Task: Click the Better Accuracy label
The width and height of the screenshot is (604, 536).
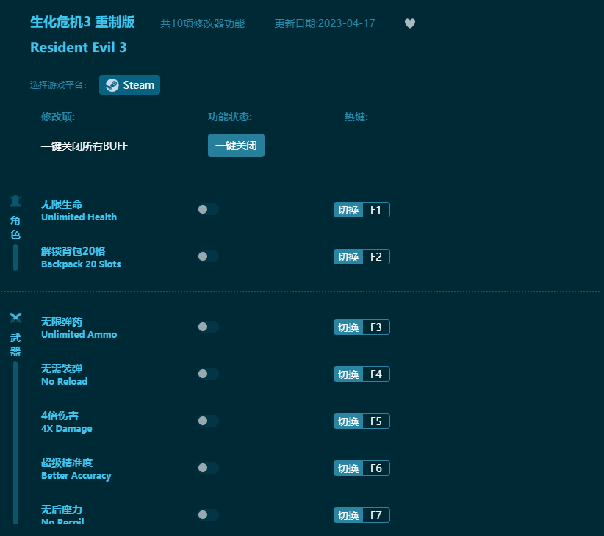Action: click(76, 476)
